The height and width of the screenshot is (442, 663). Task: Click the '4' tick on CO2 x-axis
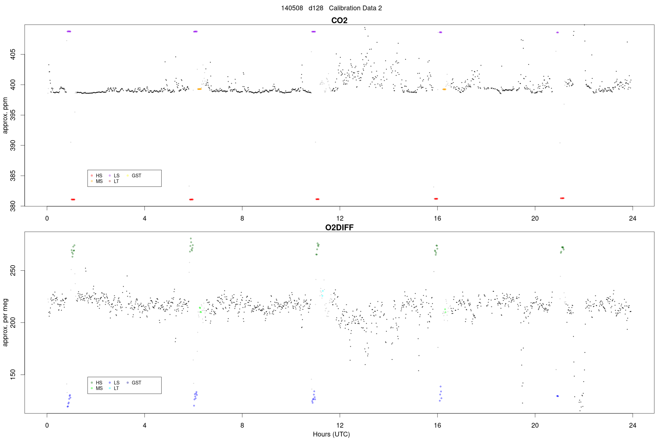[x=145, y=218]
